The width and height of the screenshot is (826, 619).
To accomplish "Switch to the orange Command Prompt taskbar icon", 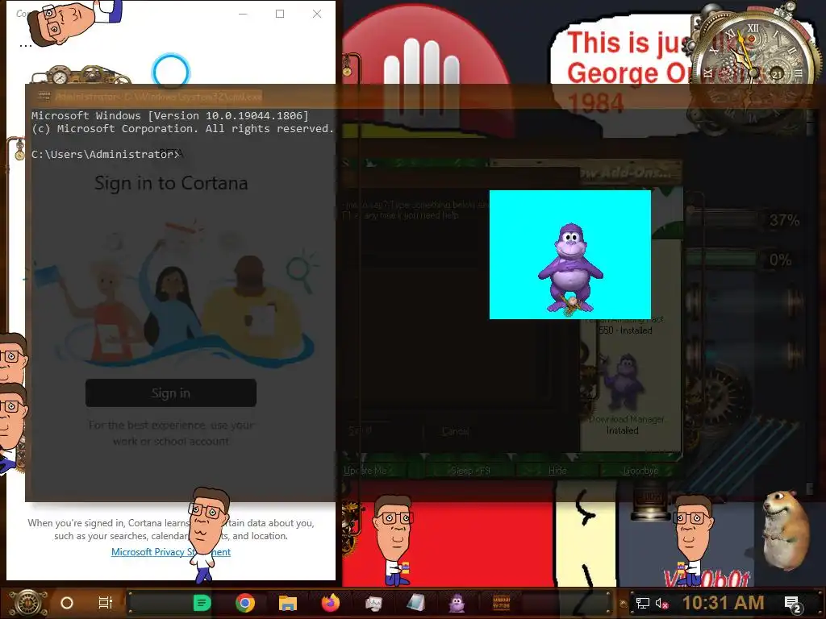I will coord(501,603).
